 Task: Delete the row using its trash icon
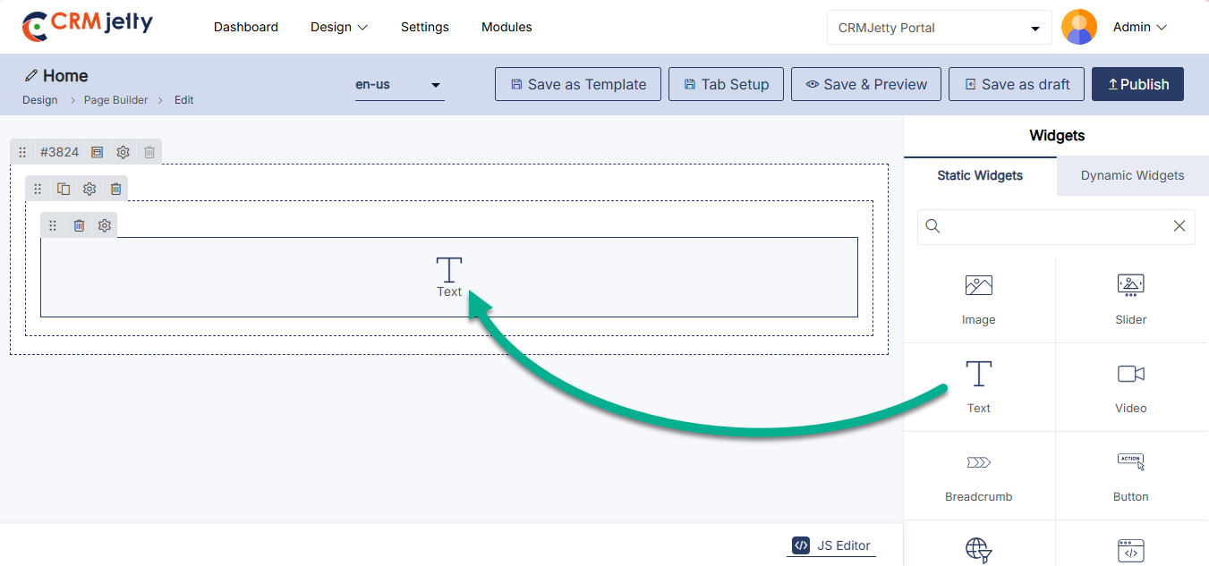coord(116,189)
